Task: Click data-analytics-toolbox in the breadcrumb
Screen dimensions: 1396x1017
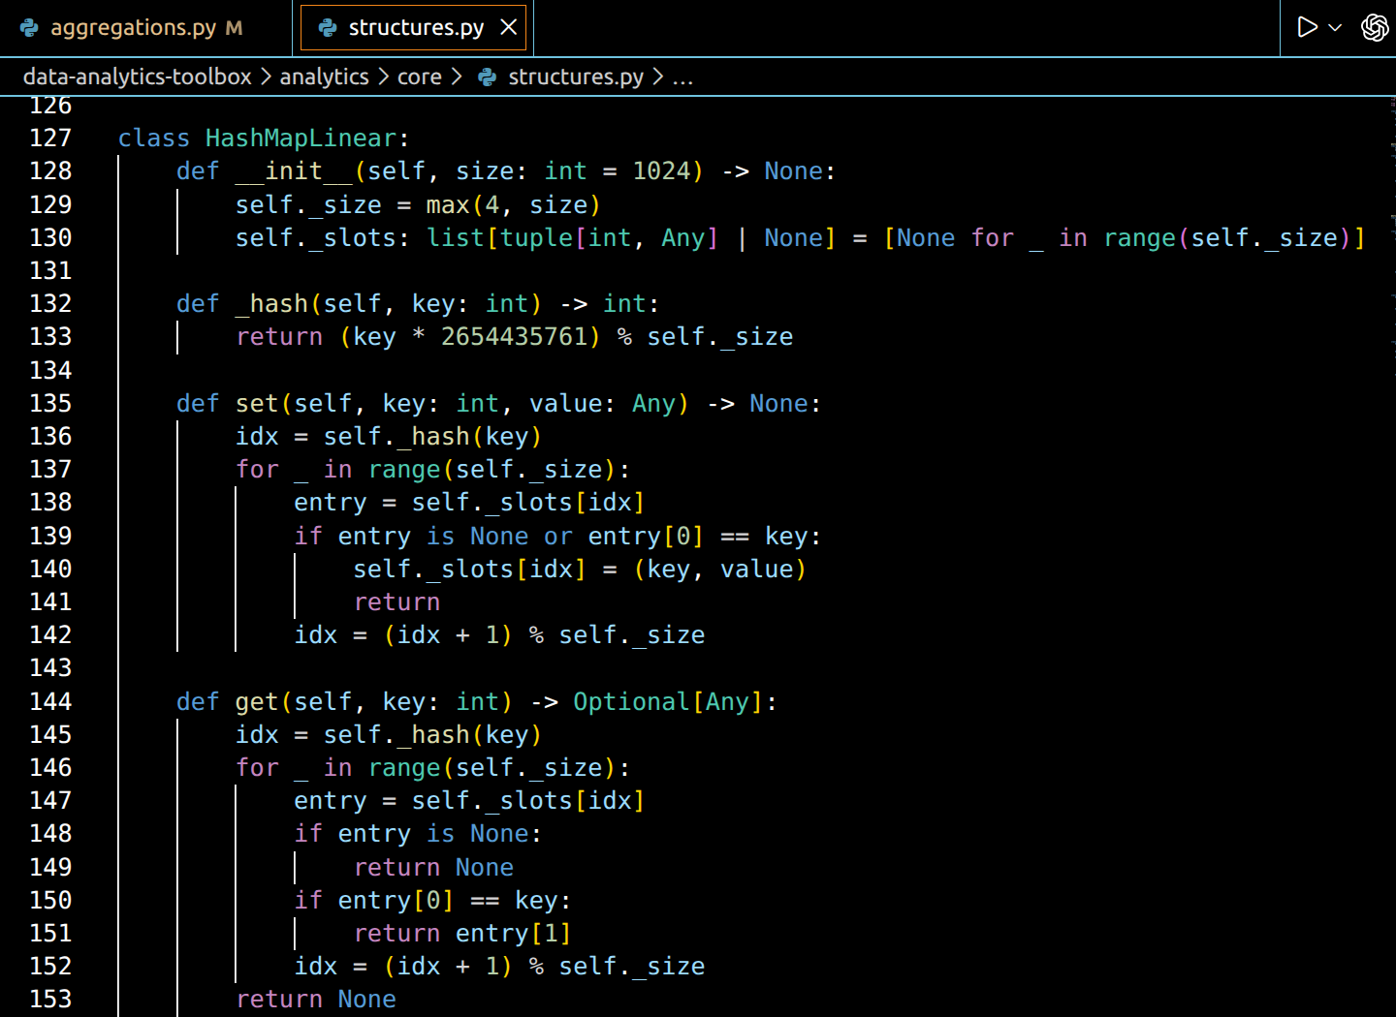Action: coord(137,77)
